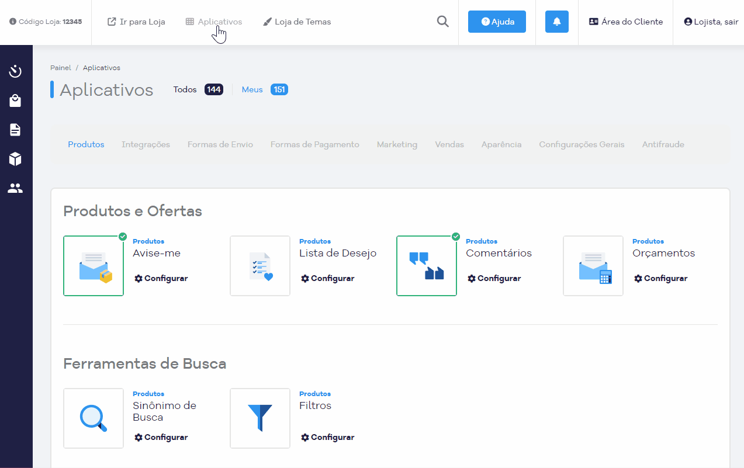Click the Código Loja 12345 text
The height and width of the screenshot is (468, 744).
[50, 22]
